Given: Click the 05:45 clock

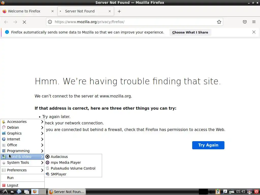Looking at the screenshot, I should pyautogui.click(x=241, y=192).
